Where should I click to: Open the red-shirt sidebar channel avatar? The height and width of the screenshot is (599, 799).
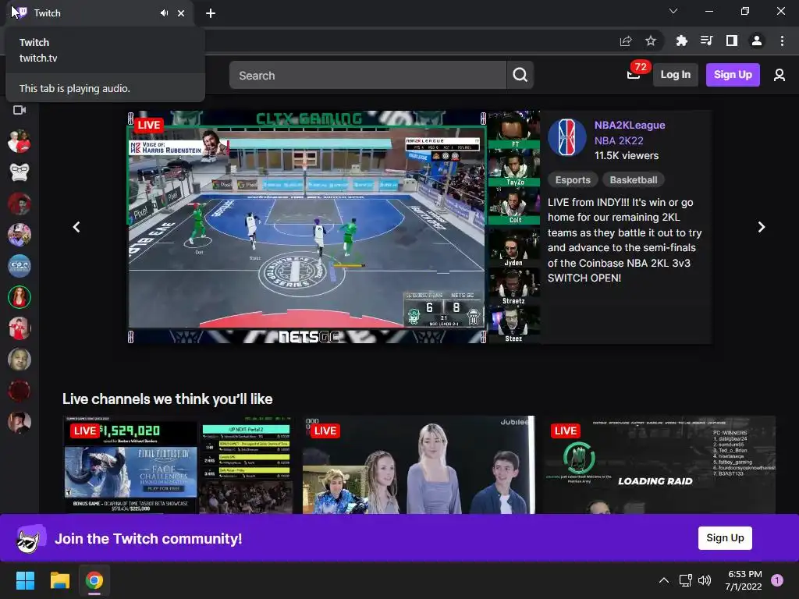click(x=20, y=328)
